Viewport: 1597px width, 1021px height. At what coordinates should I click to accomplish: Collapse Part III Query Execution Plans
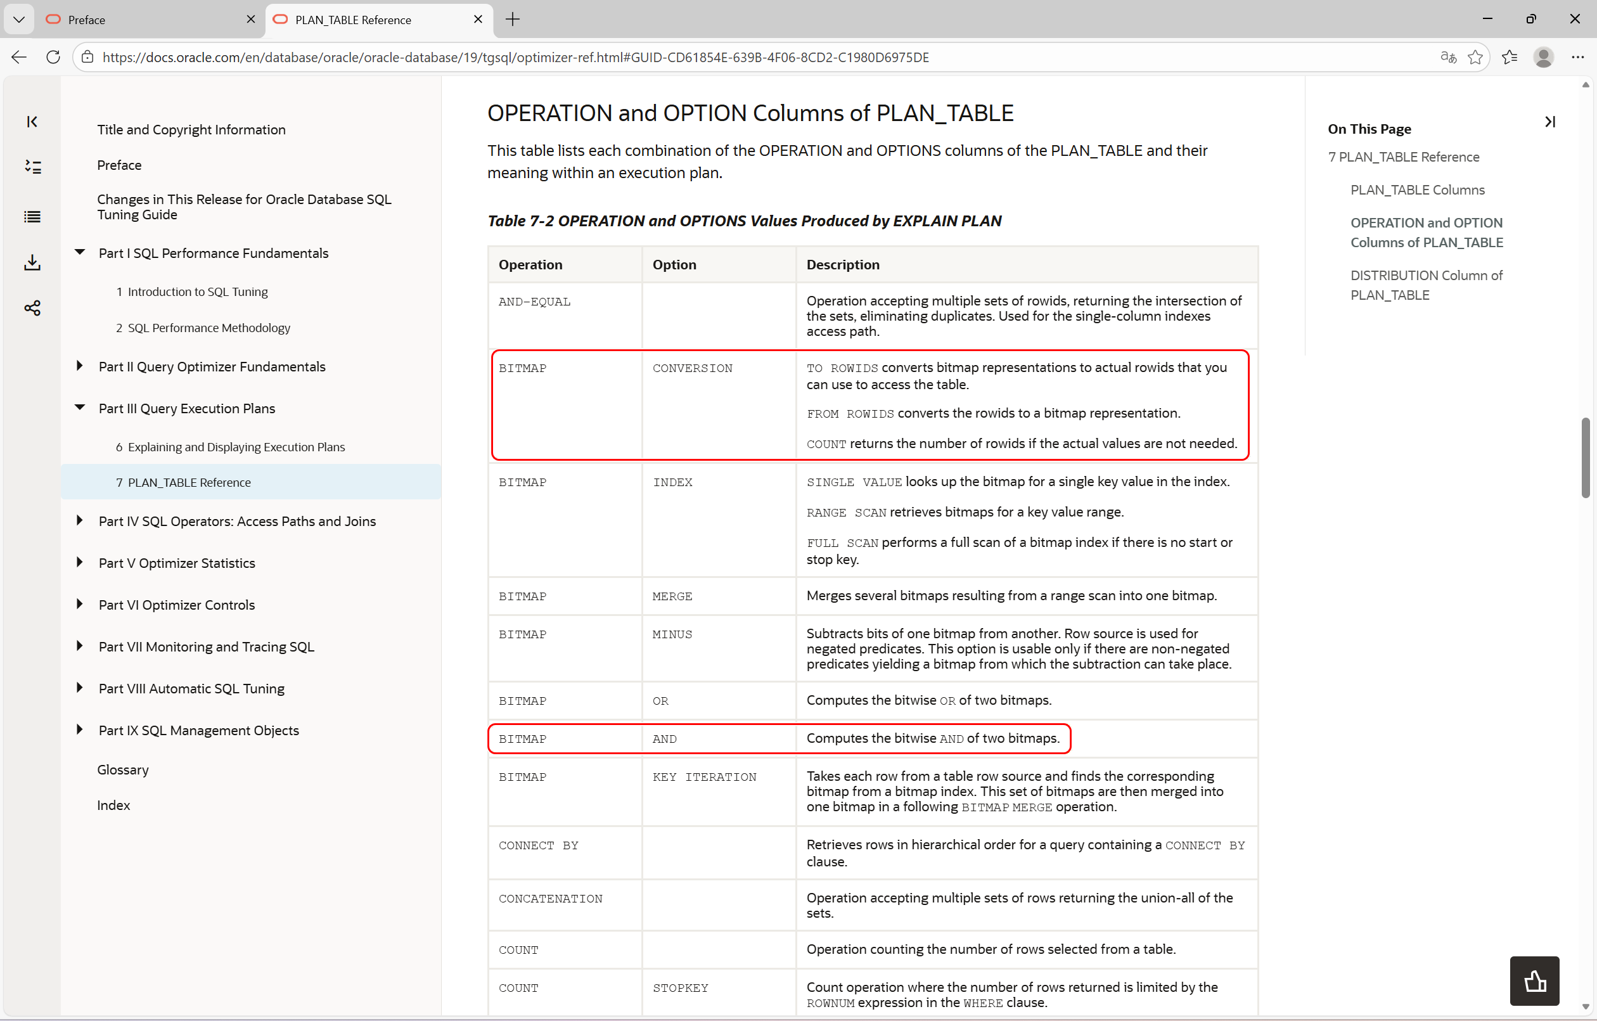click(80, 408)
